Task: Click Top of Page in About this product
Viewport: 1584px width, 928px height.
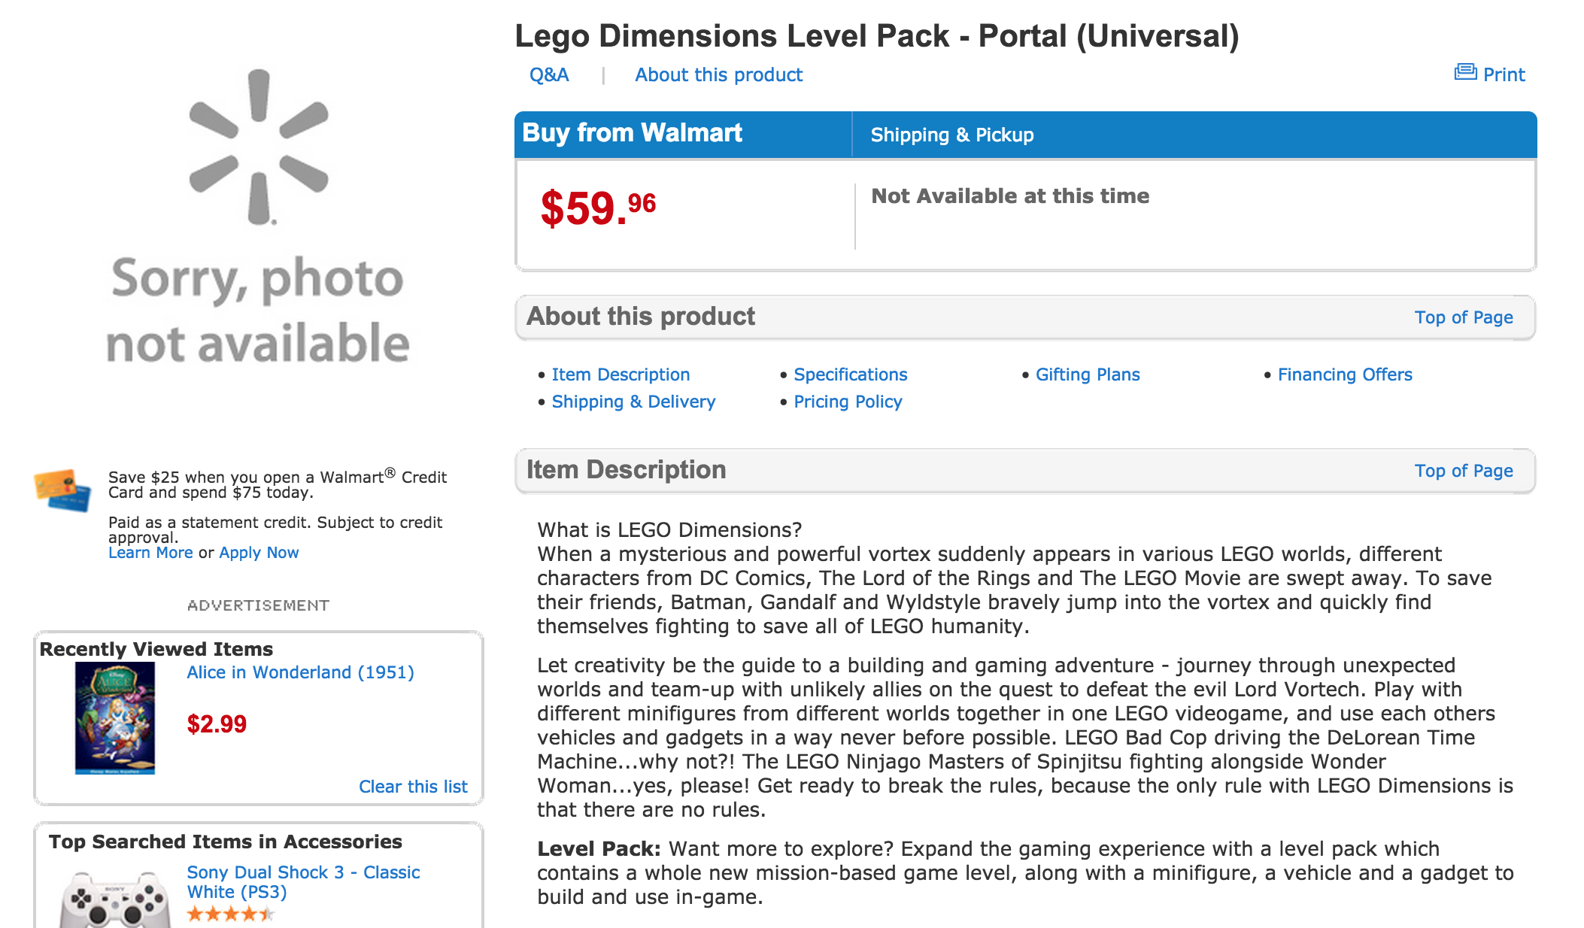Action: (1463, 317)
